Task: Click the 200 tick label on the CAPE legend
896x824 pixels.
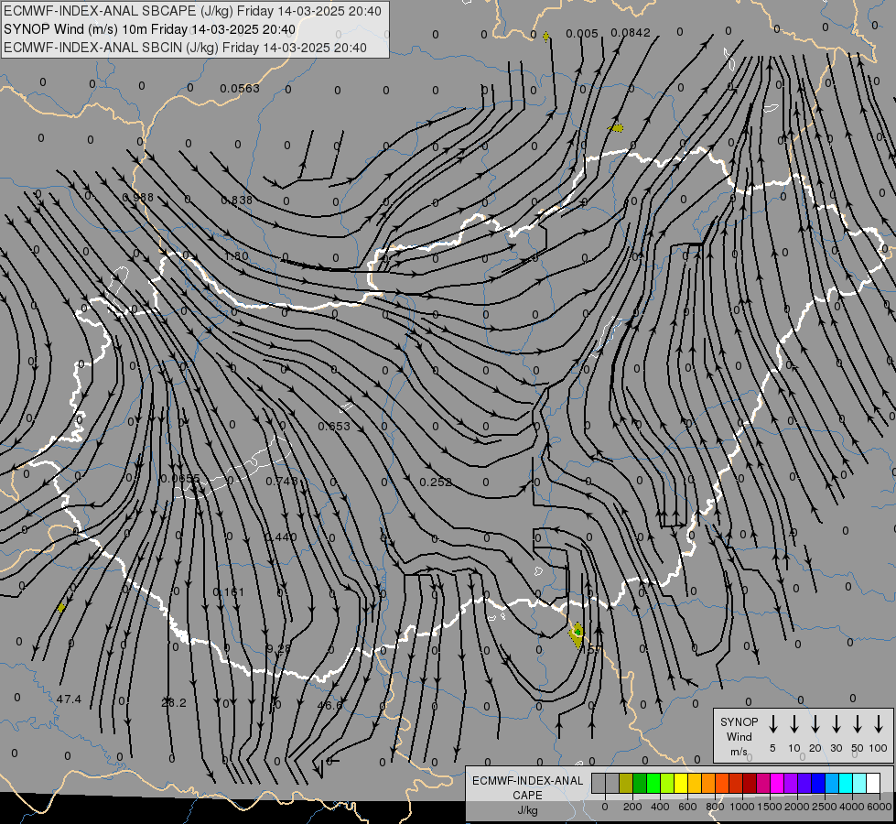Action: 632,807
